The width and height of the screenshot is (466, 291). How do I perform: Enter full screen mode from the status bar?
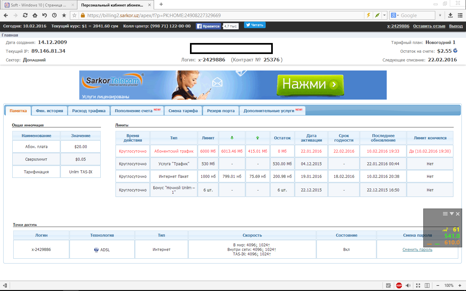(418, 286)
